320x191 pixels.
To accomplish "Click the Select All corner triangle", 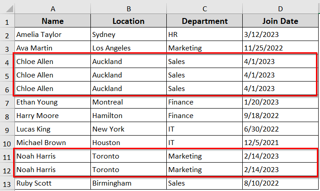I will point(9,9).
